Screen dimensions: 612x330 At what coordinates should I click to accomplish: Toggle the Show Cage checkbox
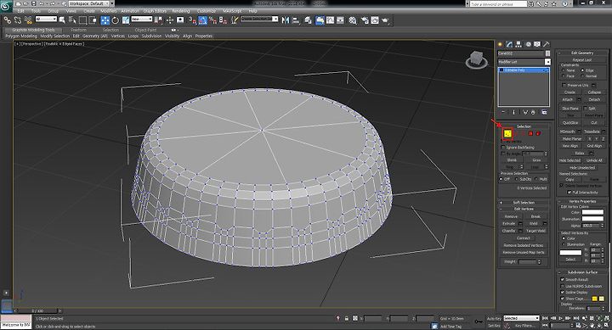click(x=563, y=299)
